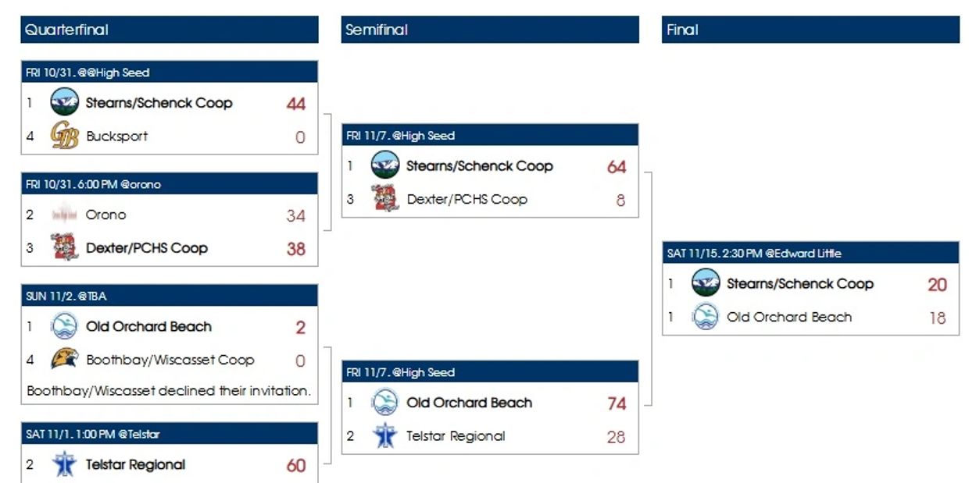Open Stearns/Schenck Coop team link in the semifinal

[480, 165]
